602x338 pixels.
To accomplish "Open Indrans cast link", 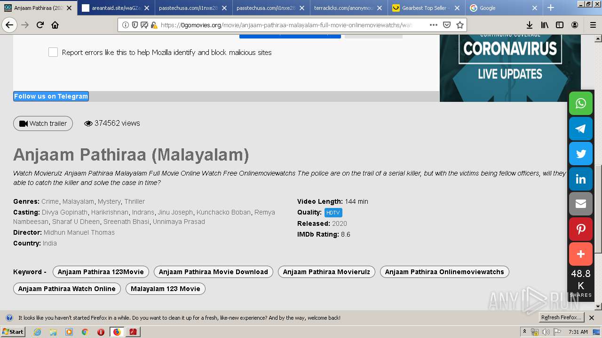I will [143, 212].
